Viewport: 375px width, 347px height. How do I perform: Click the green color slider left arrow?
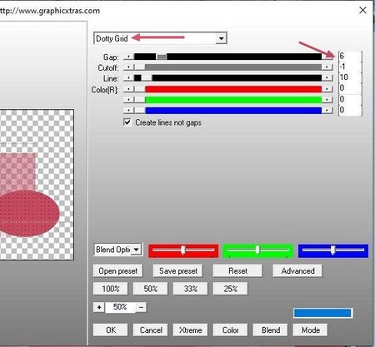click(x=128, y=100)
